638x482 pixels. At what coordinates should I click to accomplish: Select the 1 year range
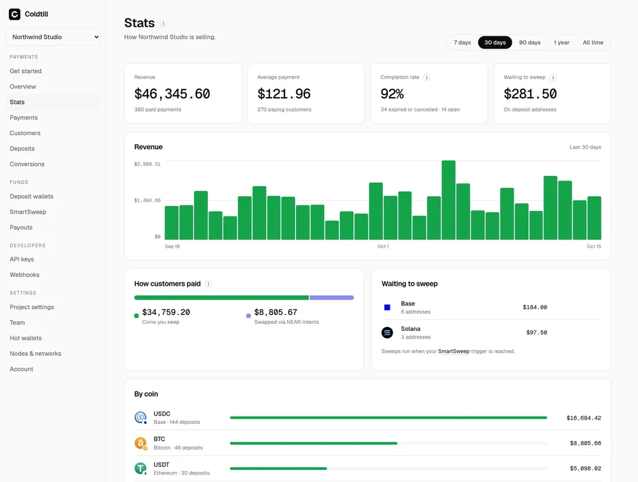561,42
